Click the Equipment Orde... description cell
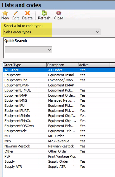The width and height of the screenshot is (115, 177). point(62,95)
